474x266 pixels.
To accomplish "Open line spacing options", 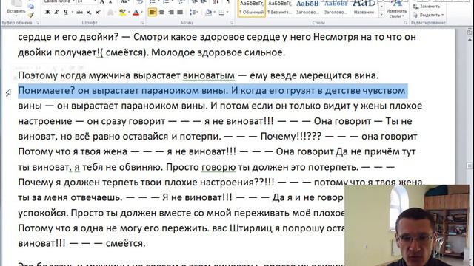I will [193, 13].
